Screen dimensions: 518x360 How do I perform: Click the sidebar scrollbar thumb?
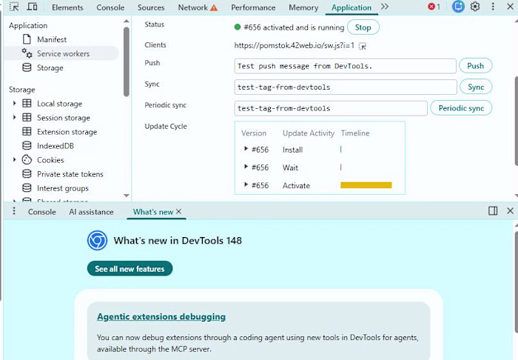(x=127, y=61)
